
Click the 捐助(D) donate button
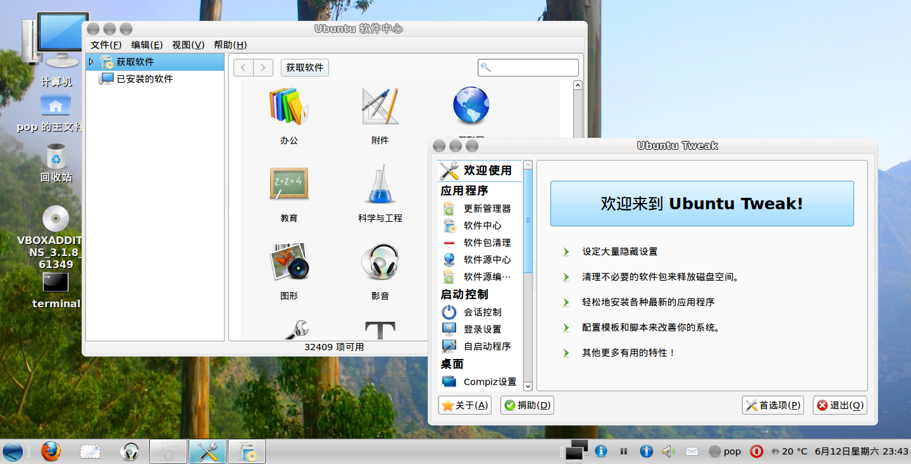tap(527, 405)
